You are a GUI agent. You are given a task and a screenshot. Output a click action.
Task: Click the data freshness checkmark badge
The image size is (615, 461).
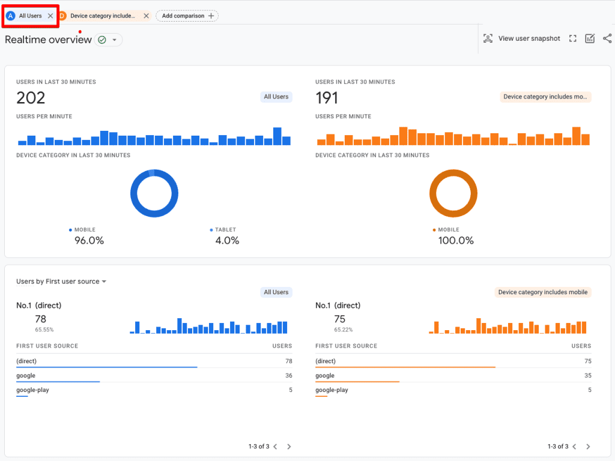(101, 39)
